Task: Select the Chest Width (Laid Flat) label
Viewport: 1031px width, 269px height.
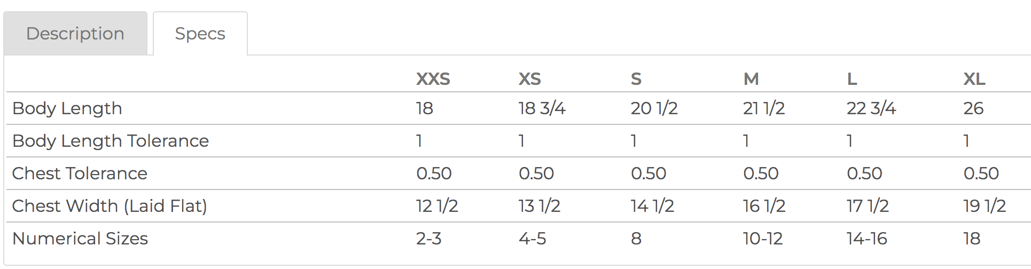Action: point(110,206)
